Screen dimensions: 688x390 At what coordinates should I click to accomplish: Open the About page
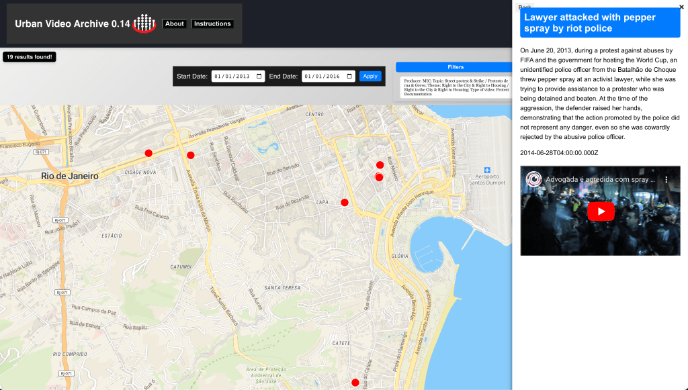coord(175,23)
